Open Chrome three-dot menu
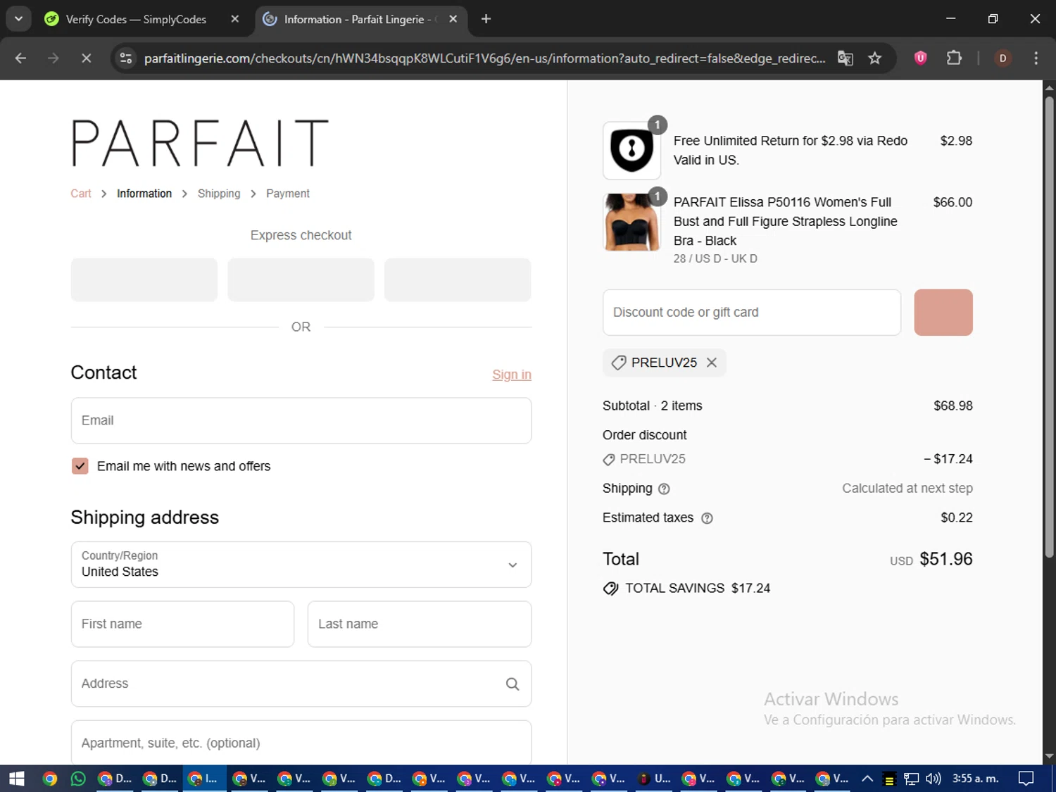 click(x=1036, y=58)
